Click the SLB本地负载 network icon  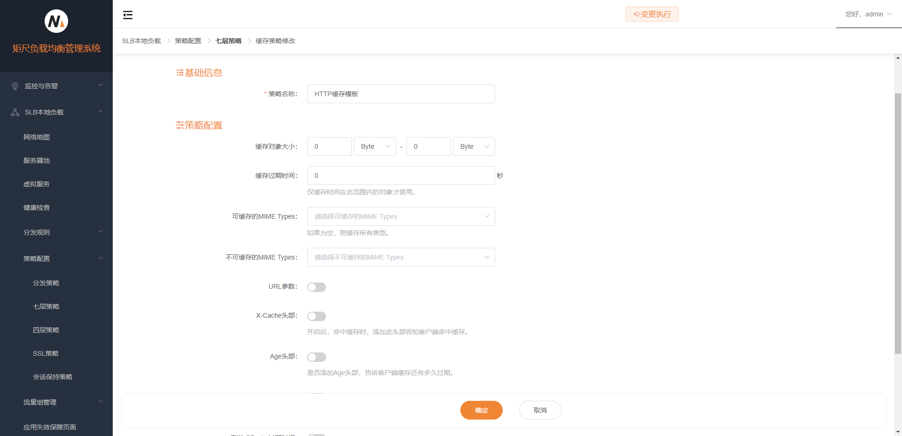[x=14, y=112]
